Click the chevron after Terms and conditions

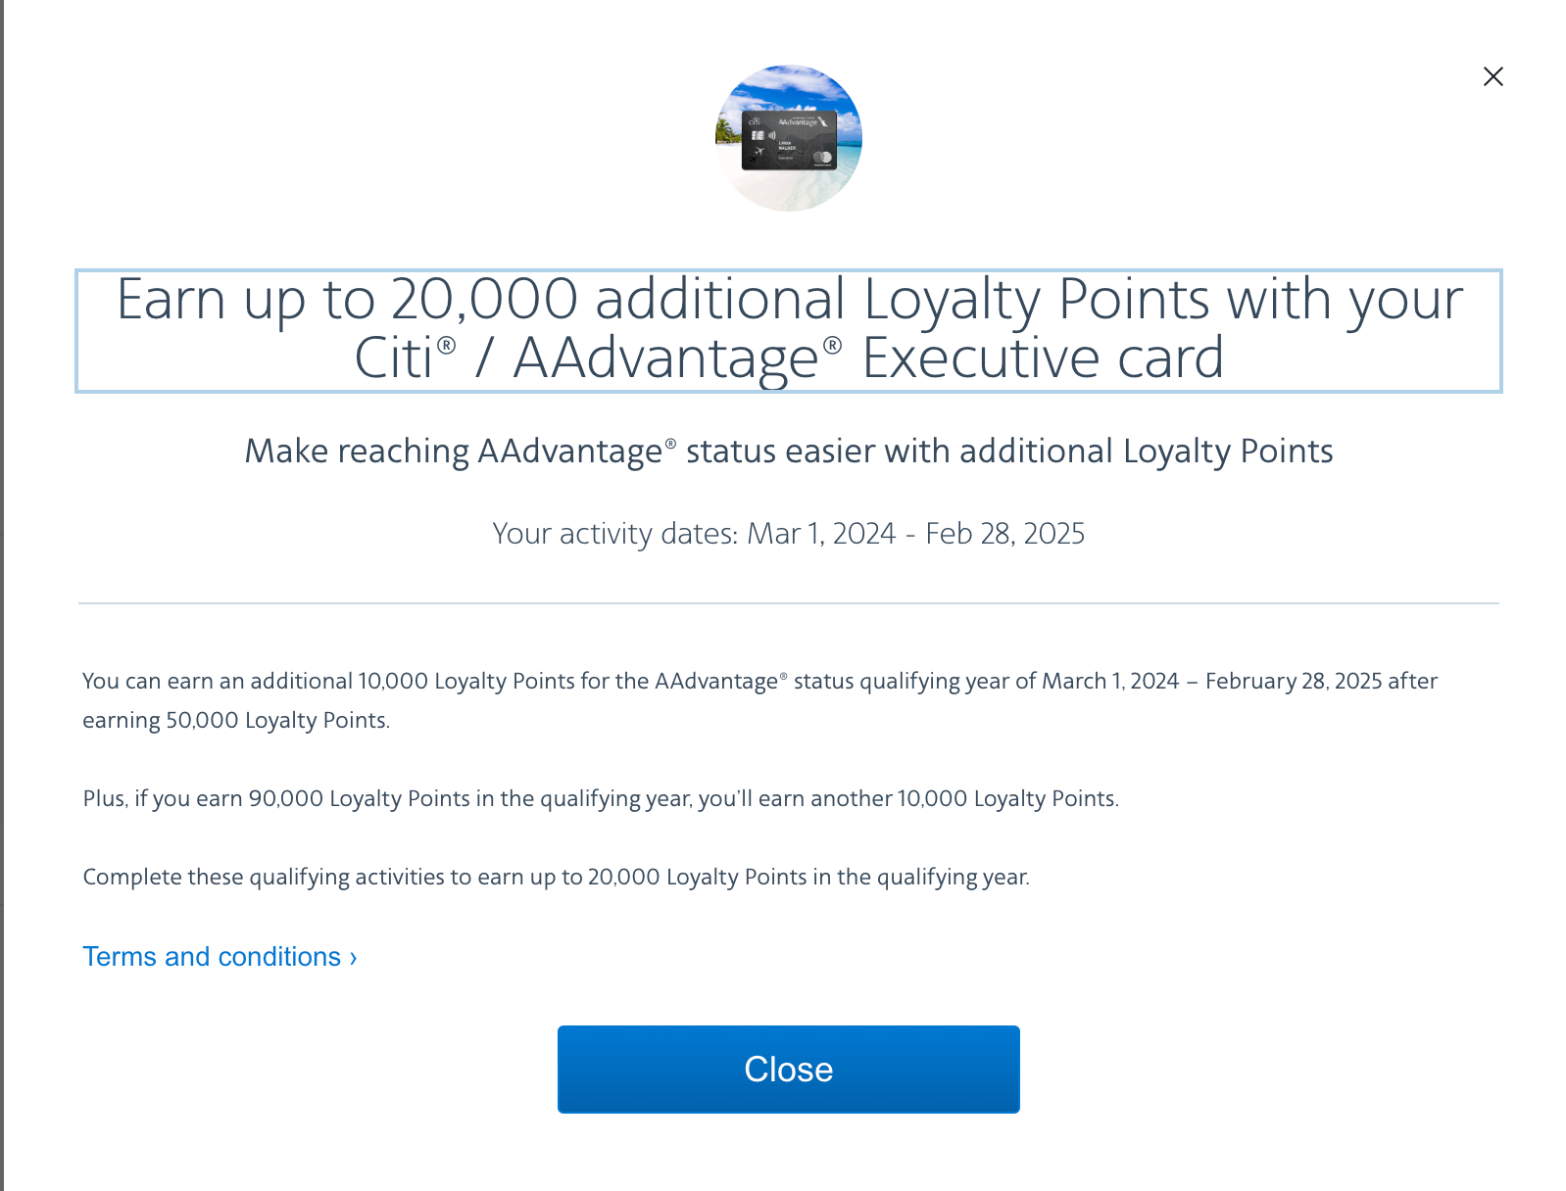(353, 956)
